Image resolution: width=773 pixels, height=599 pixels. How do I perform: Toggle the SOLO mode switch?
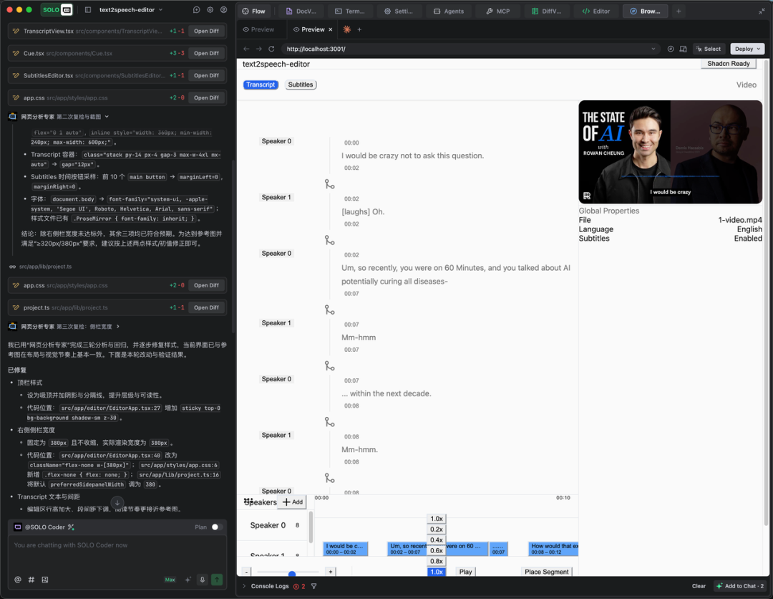(x=57, y=10)
